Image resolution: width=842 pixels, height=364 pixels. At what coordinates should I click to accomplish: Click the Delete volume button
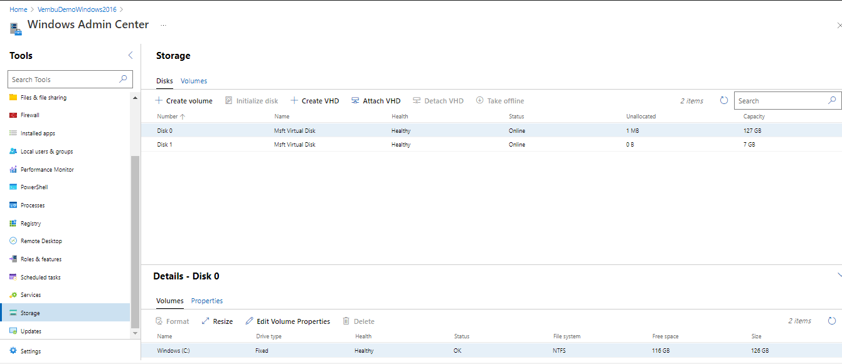point(358,321)
